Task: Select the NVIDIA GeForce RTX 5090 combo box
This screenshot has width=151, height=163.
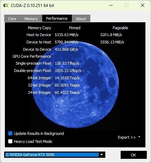Action: 55,155
